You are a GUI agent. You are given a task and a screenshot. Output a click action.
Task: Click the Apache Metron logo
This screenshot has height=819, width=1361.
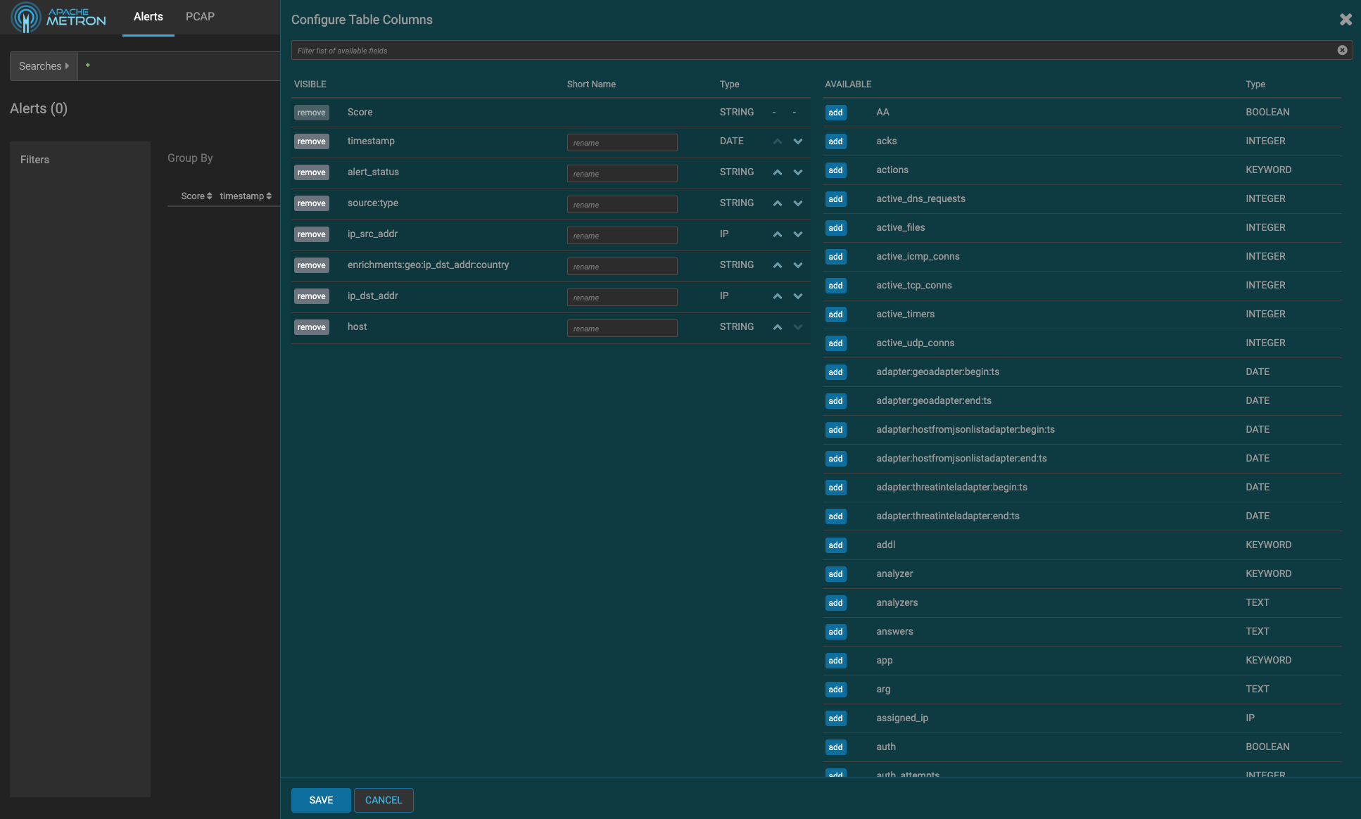tap(58, 17)
